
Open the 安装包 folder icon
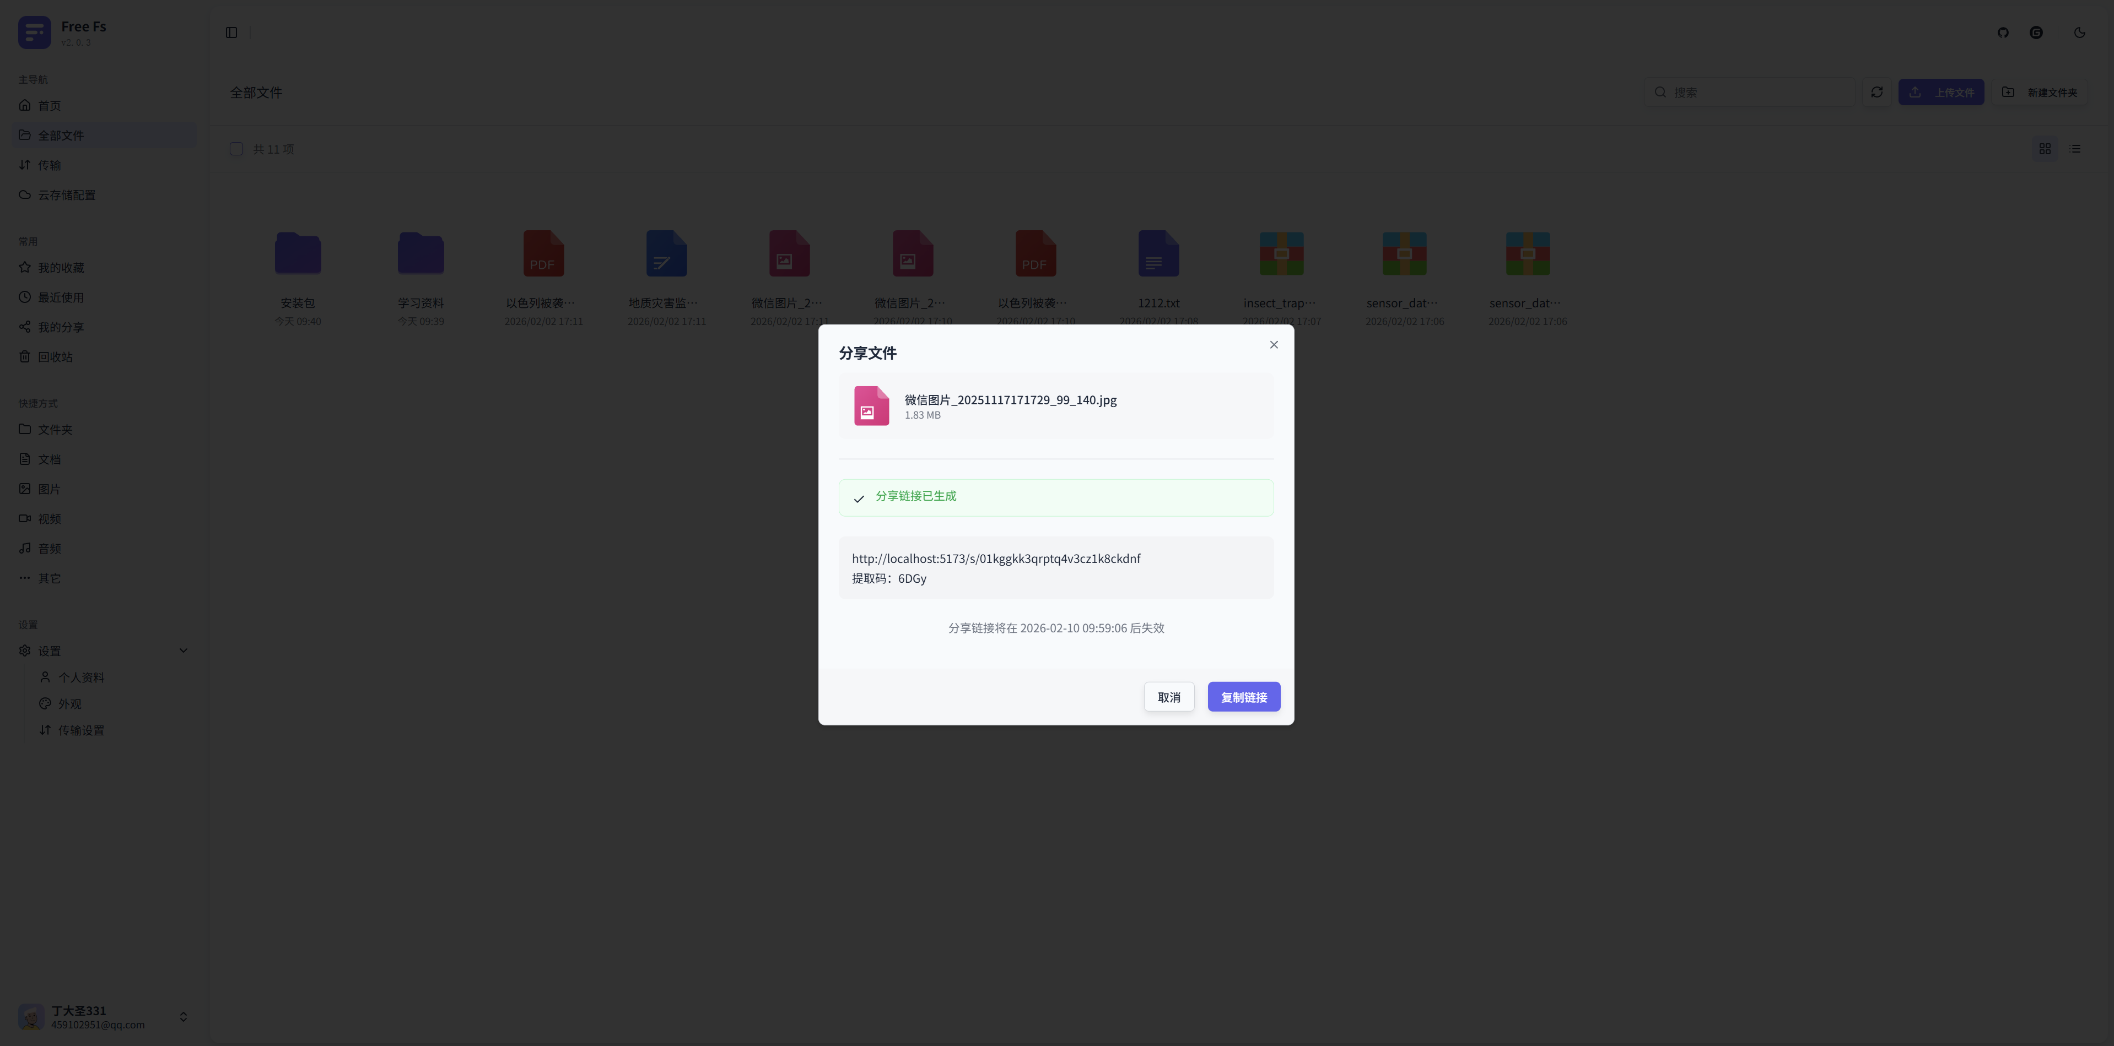coord(298,253)
